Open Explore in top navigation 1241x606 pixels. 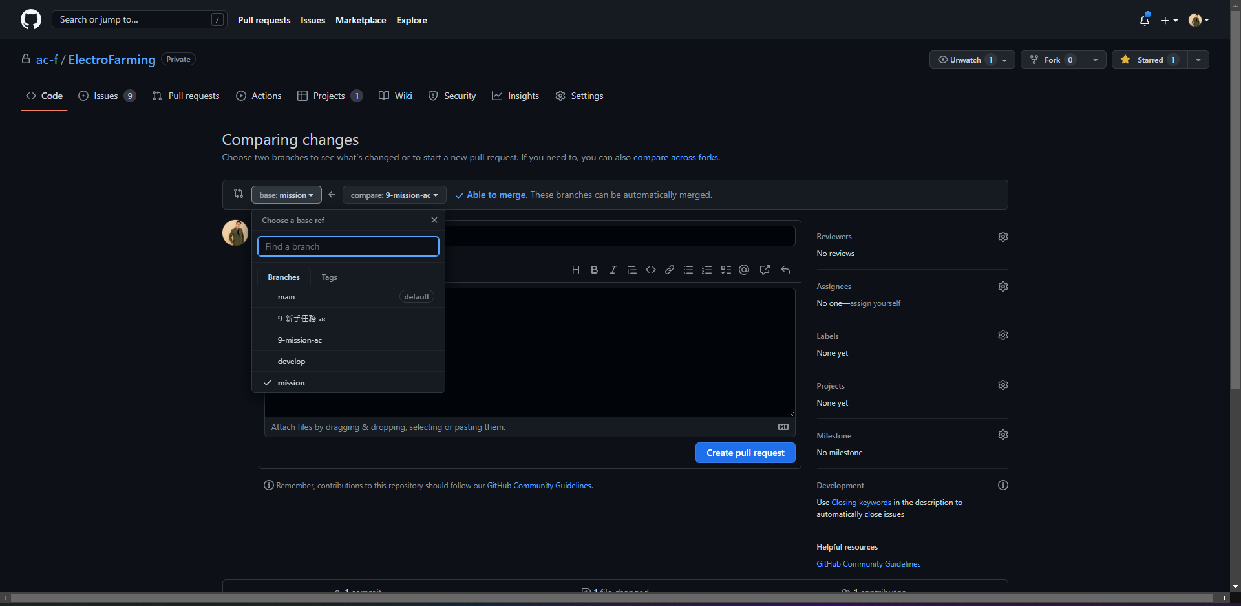coord(412,20)
